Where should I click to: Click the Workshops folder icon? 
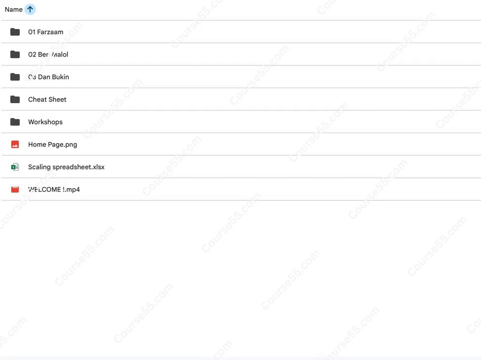(x=15, y=122)
